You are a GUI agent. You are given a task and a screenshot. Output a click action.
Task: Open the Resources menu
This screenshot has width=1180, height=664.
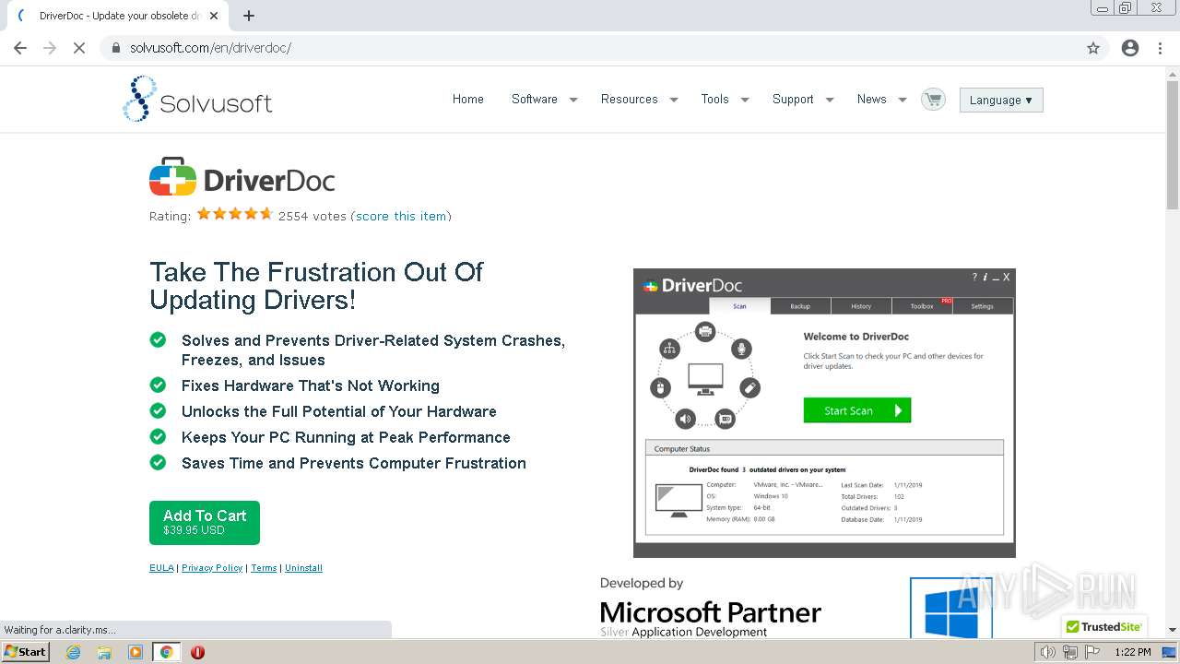(630, 99)
